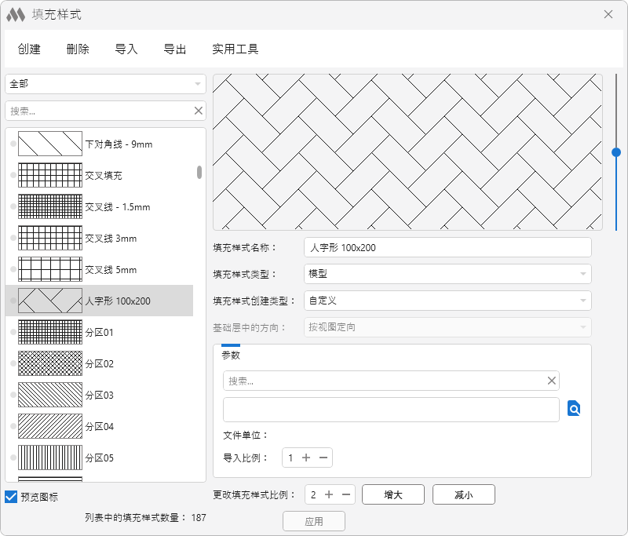Expand the 填充样式类型 dropdown
Screen dimensions: 628x536
447,274
